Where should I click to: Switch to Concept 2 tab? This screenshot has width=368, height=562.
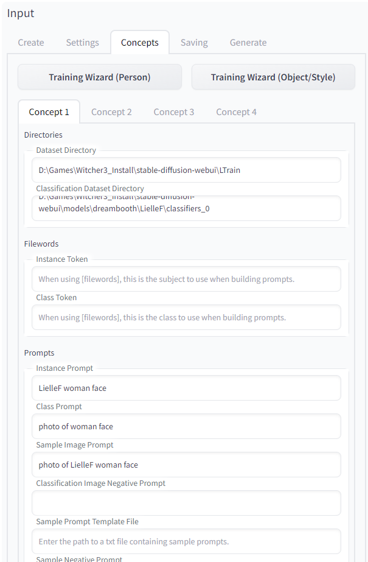111,112
